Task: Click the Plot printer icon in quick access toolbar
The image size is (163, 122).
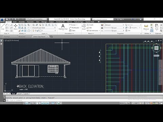Action: pos(15,19)
